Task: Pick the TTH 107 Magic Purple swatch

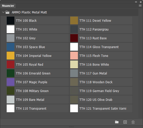Action: (x=11, y=82)
